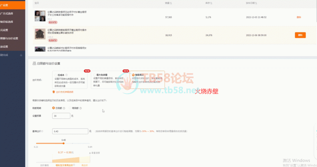This screenshot has height=167, width=317.
Task: Click the 基准出价 slider handle at 0.43
Action: pos(63,143)
